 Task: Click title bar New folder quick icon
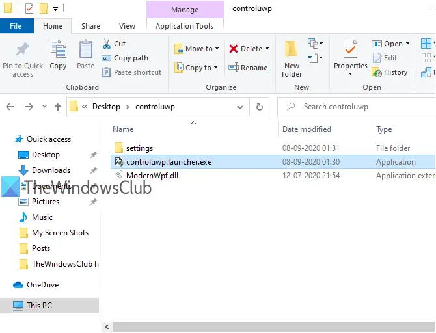[44, 8]
